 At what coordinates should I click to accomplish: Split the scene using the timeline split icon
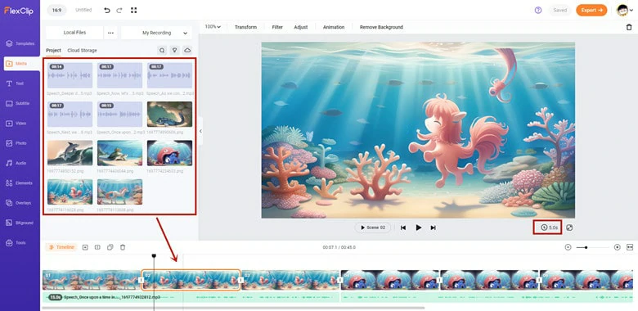click(97, 247)
